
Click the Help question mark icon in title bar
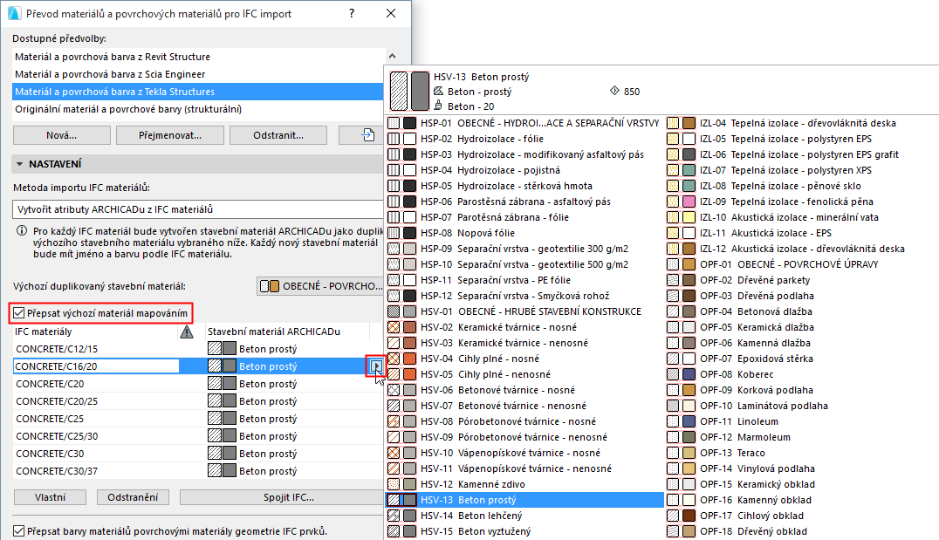[x=351, y=14]
